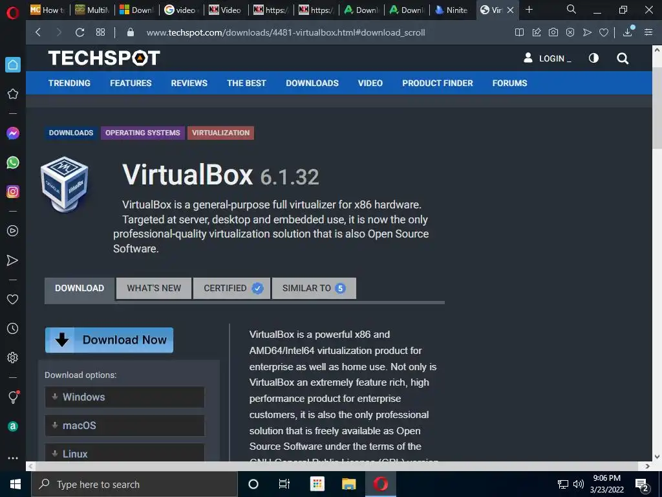Click the green 'a' sidebar icon
Image resolution: width=662 pixels, height=497 pixels.
coord(13,426)
